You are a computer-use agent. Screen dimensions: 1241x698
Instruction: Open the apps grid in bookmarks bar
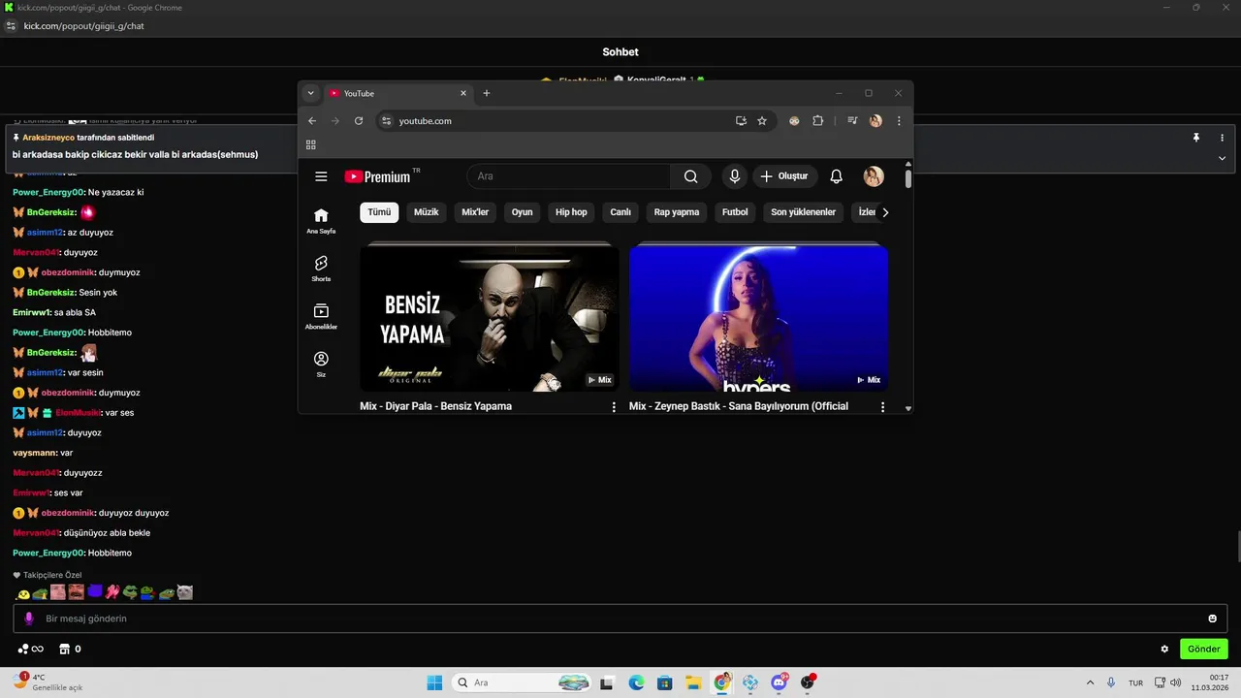(x=311, y=144)
